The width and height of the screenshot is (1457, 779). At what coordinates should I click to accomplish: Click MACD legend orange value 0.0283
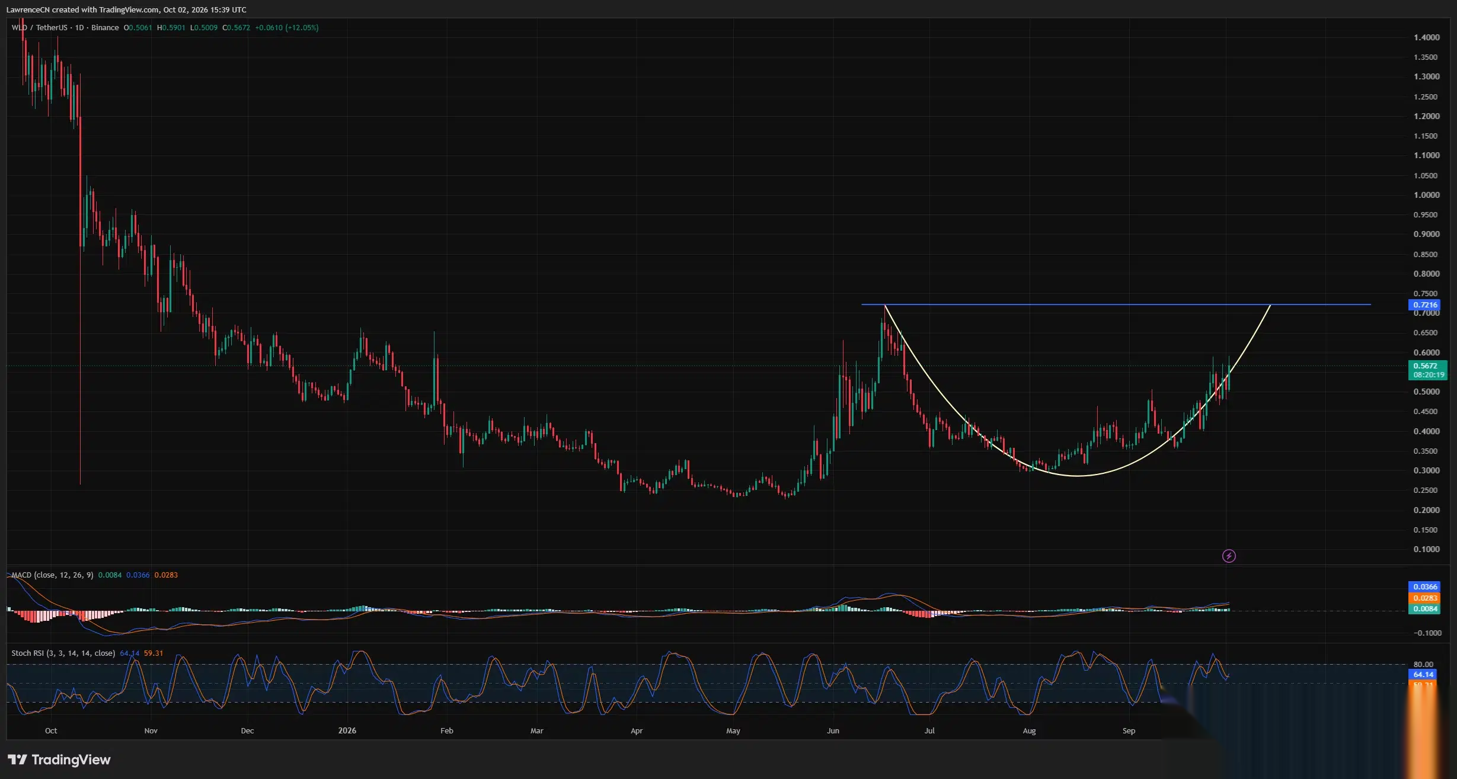tap(166, 575)
